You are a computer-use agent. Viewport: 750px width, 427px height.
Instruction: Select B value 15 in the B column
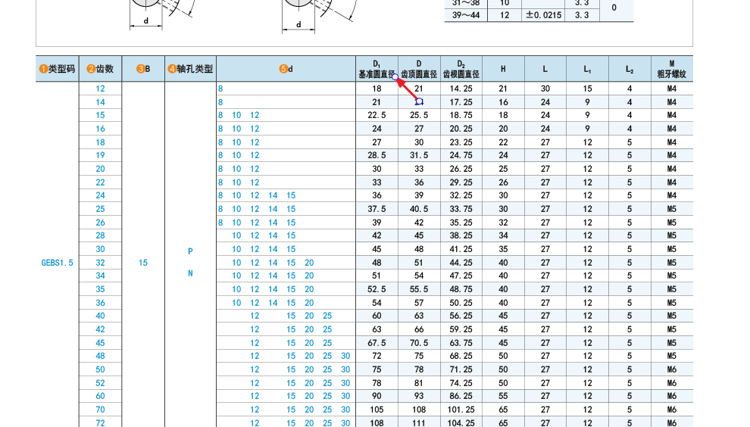(143, 263)
